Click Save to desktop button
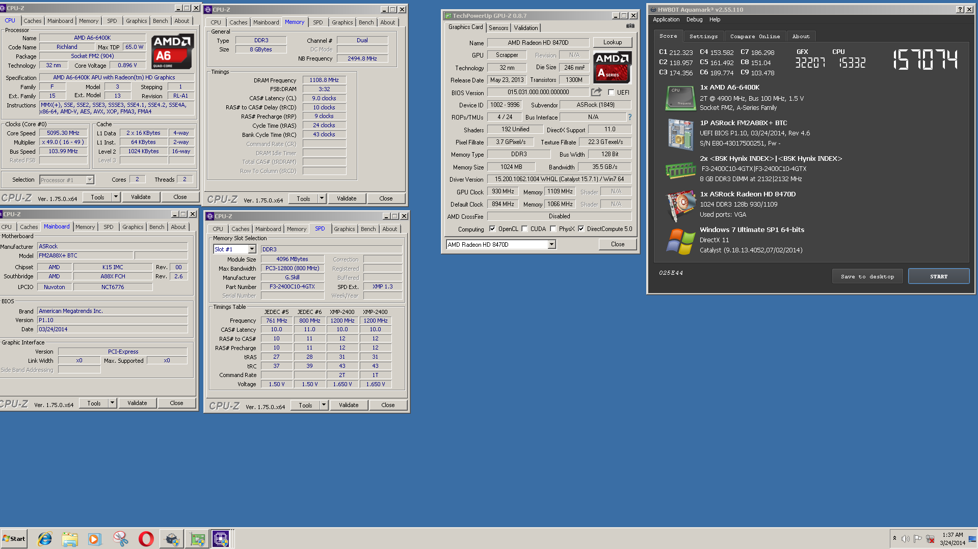Image resolution: width=978 pixels, height=549 pixels. 867,276
